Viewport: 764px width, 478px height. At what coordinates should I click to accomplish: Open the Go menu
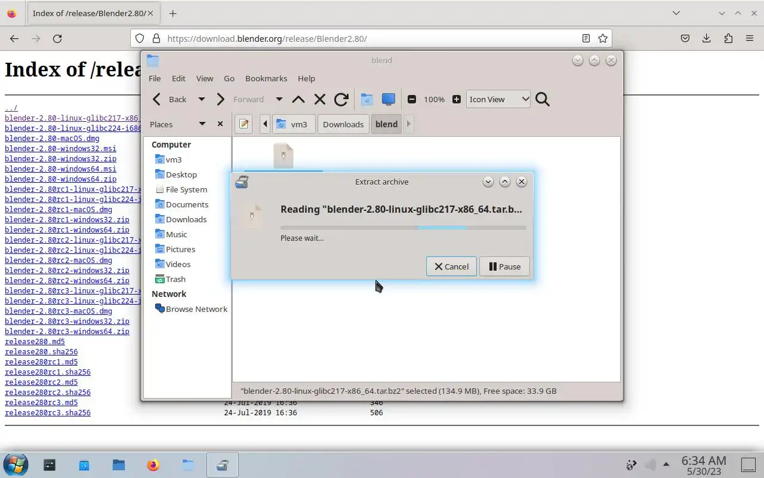(x=229, y=78)
